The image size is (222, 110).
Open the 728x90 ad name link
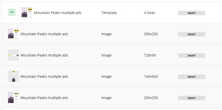pos(44,55)
